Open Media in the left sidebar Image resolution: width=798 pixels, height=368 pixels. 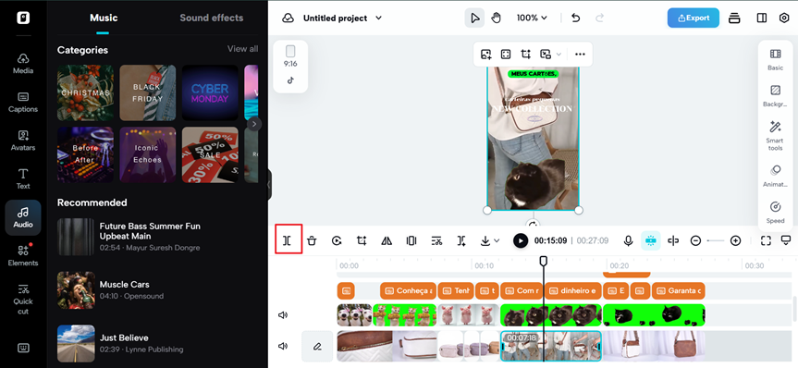tap(23, 64)
